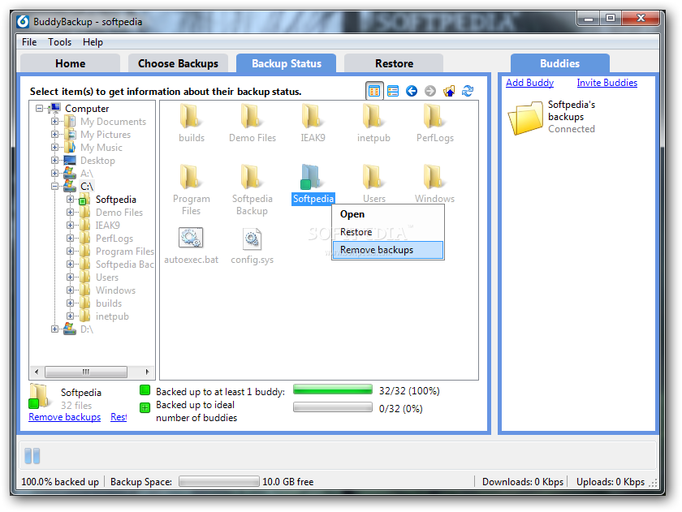The image size is (682, 512).
Task: Click the 0/32 ideal buddies progress bar
Action: pos(333,407)
